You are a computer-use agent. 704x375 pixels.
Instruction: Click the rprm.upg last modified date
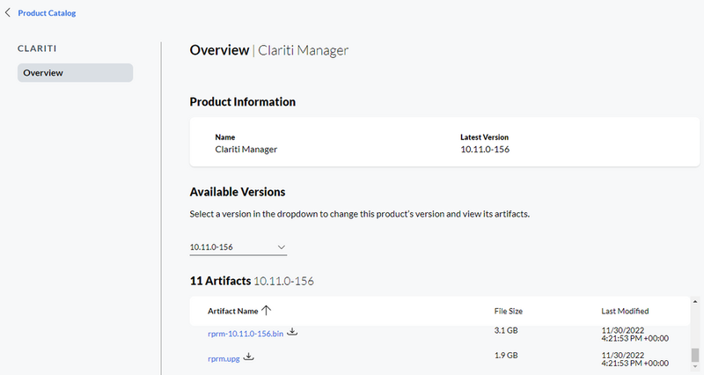pyautogui.click(x=634, y=359)
